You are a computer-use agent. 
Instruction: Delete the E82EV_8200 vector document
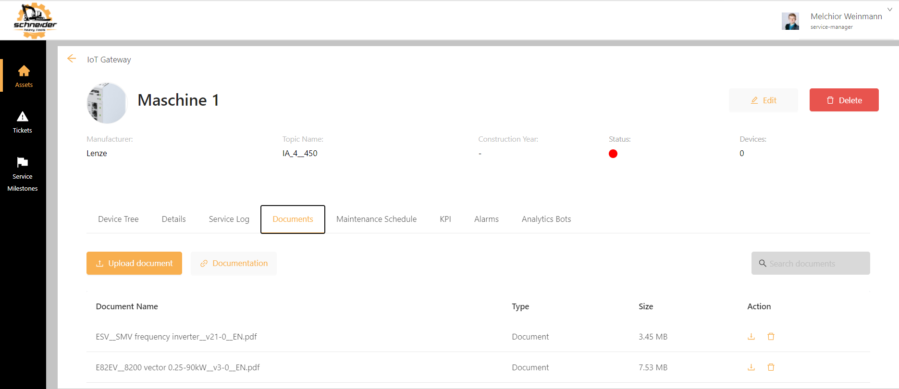pyautogui.click(x=771, y=367)
